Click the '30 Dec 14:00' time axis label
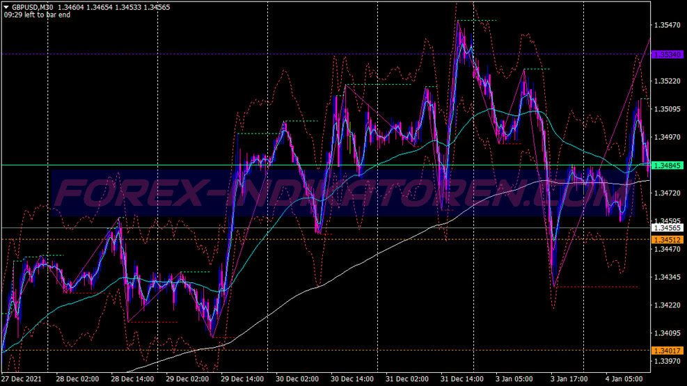687x386 pixels. point(352,379)
